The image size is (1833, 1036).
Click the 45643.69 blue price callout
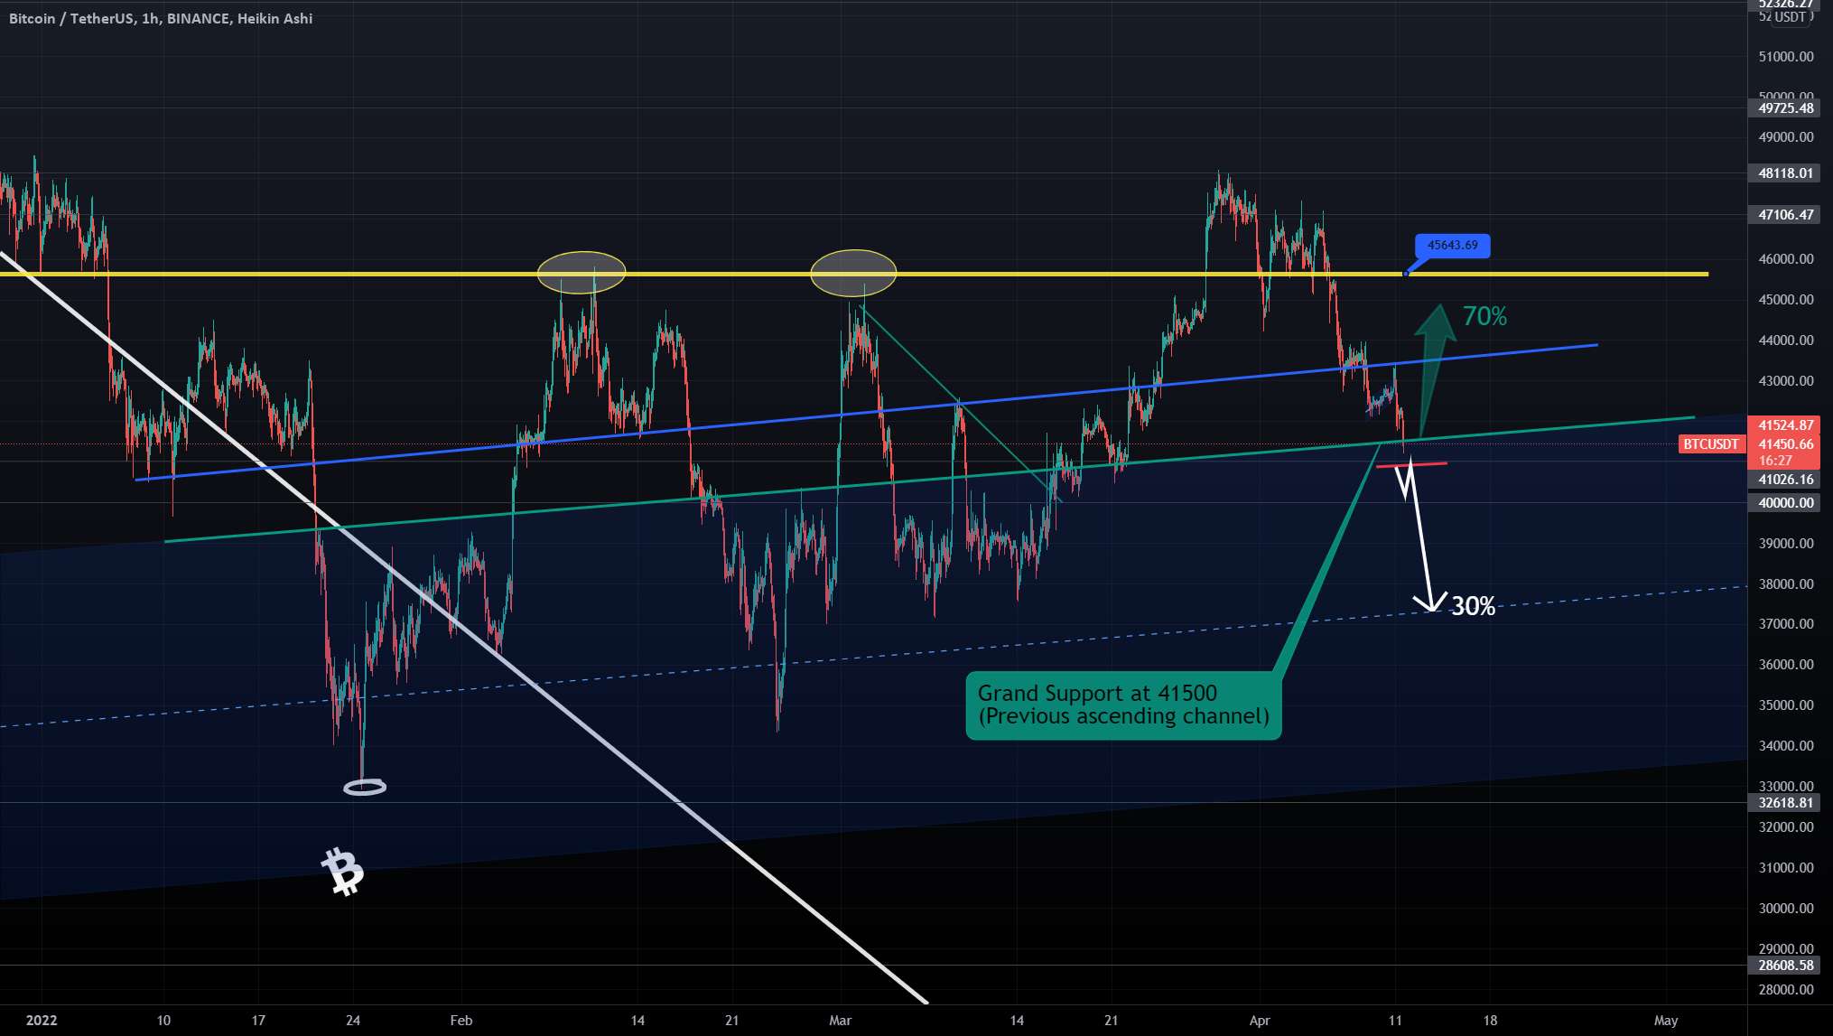click(x=1452, y=246)
